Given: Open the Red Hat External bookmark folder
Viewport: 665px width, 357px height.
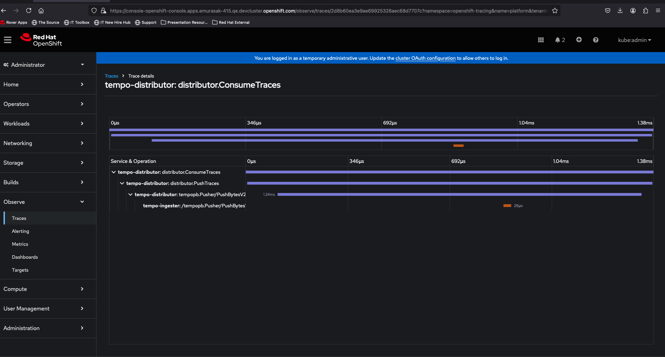Looking at the screenshot, I should (231, 22).
